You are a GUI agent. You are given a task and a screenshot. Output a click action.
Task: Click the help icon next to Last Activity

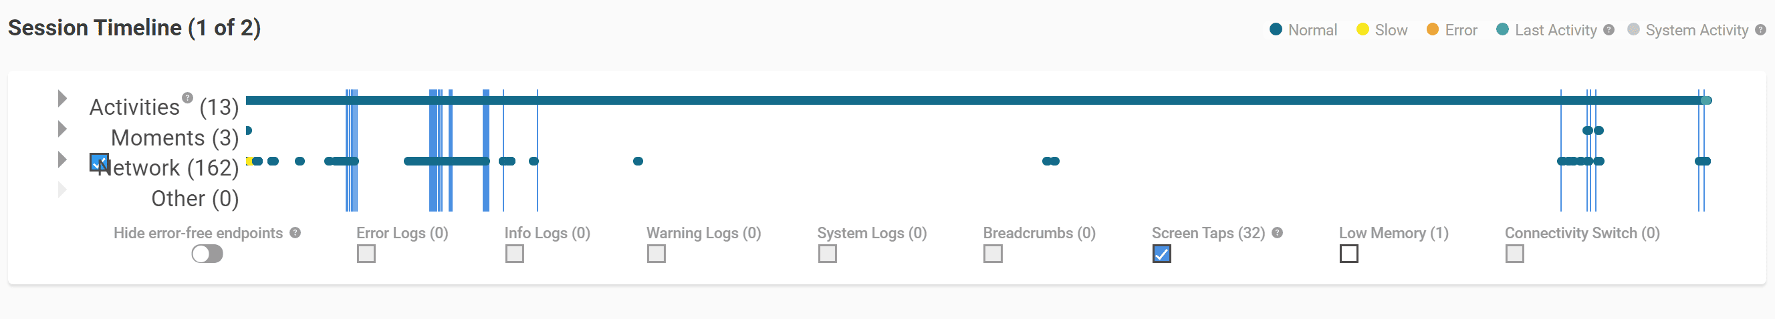(1609, 30)
